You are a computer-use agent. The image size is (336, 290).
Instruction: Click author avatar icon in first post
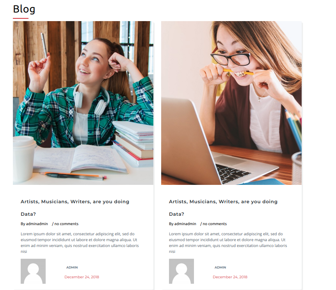(33, 271)
